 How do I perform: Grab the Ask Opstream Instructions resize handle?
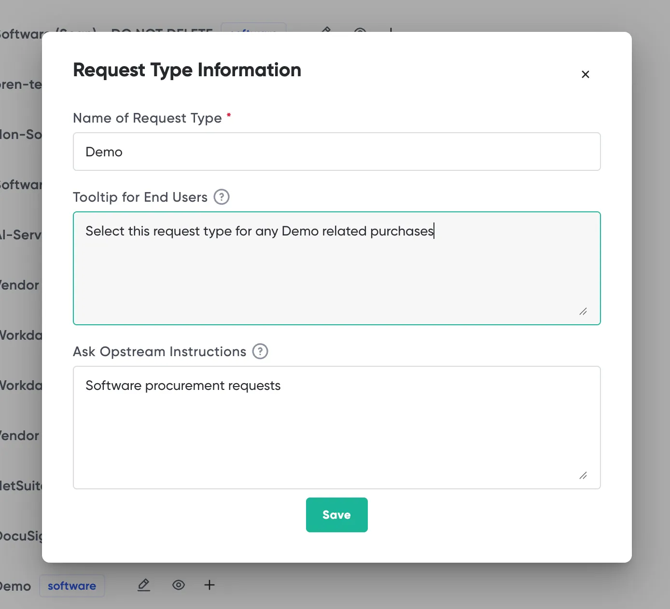pos(583,476)
